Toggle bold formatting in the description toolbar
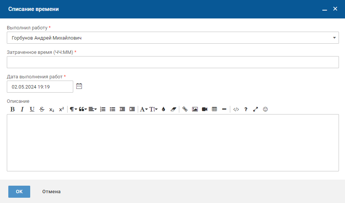This screenshot has height=203, width=345. [x=12, y=109]
